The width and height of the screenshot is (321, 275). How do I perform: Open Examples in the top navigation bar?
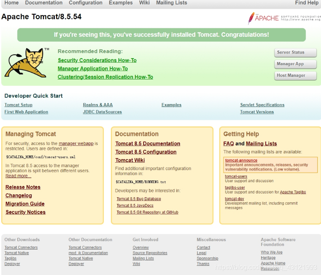[121, 3]
